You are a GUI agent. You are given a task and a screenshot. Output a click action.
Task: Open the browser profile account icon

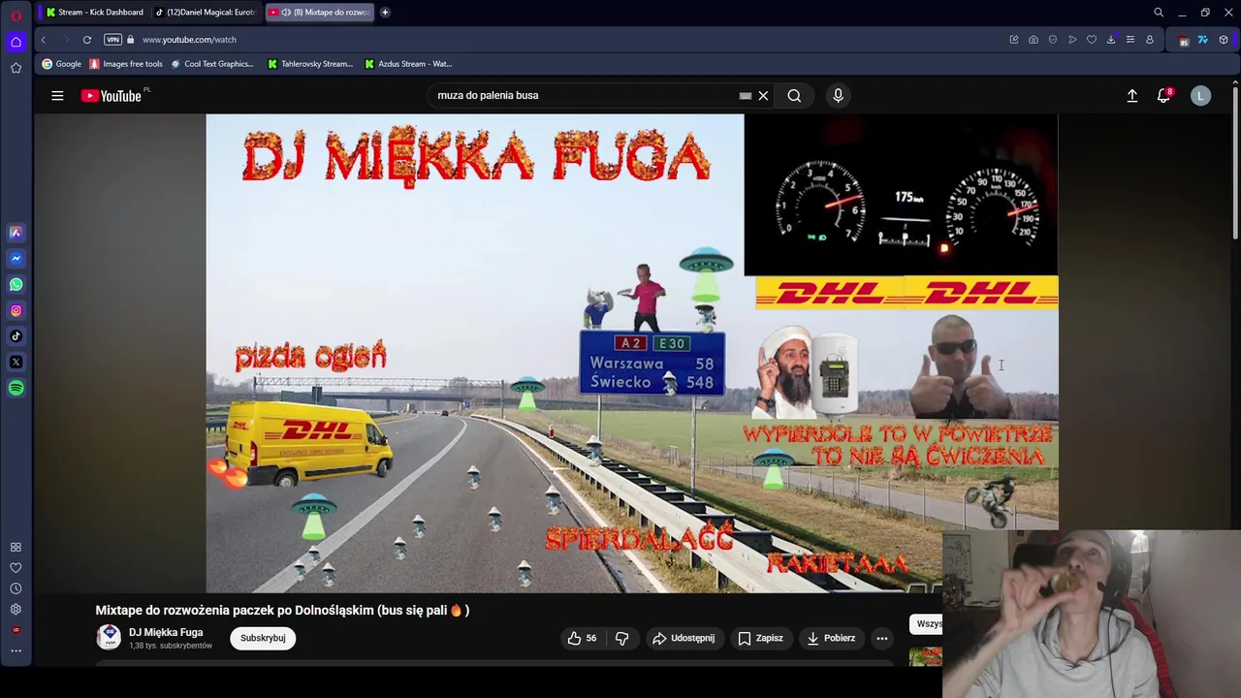point(1150,40)
